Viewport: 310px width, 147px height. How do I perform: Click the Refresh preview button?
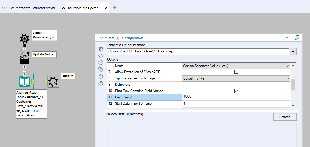pos(285,117)
